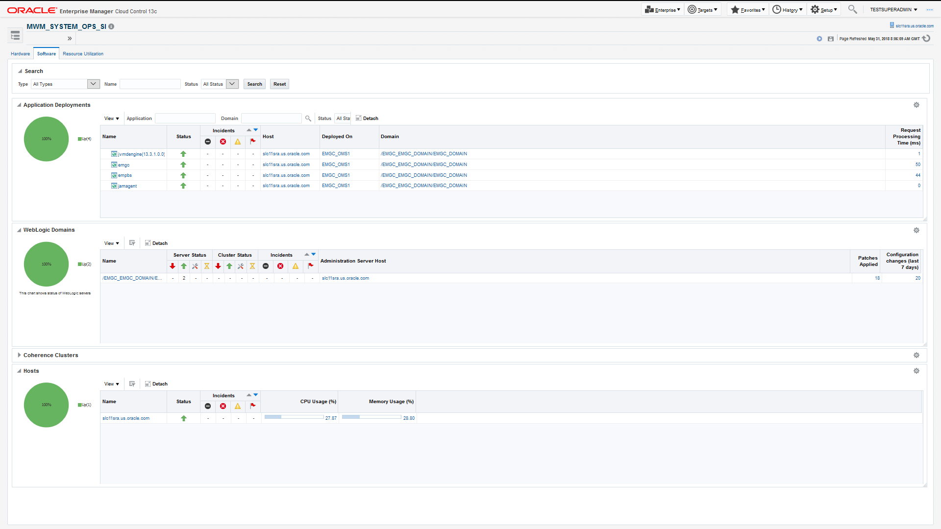Viewport: 941px width, 529px height.
Task: Open the emgc application link
Action: click(x=124, y=165)
